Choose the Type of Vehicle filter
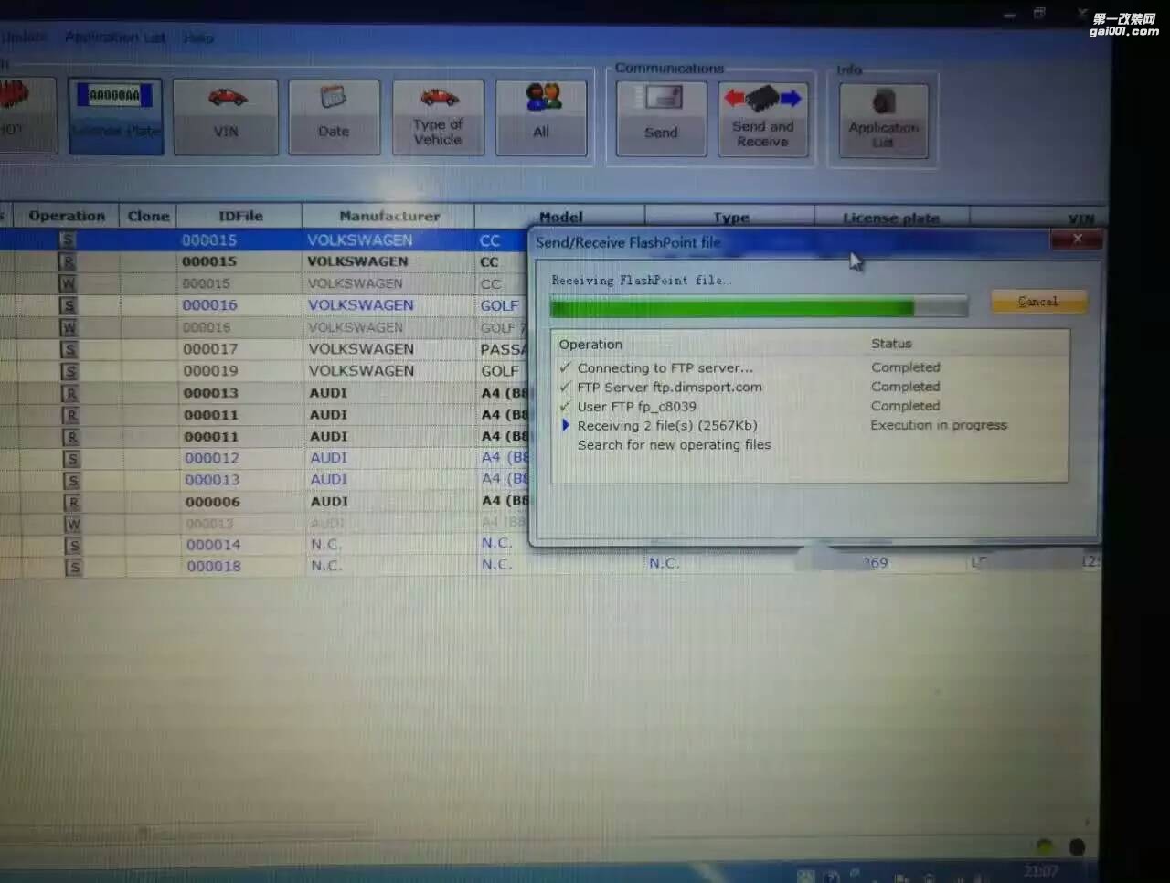The width and height of the screenshot is (1170, 883). click(439, 117)
